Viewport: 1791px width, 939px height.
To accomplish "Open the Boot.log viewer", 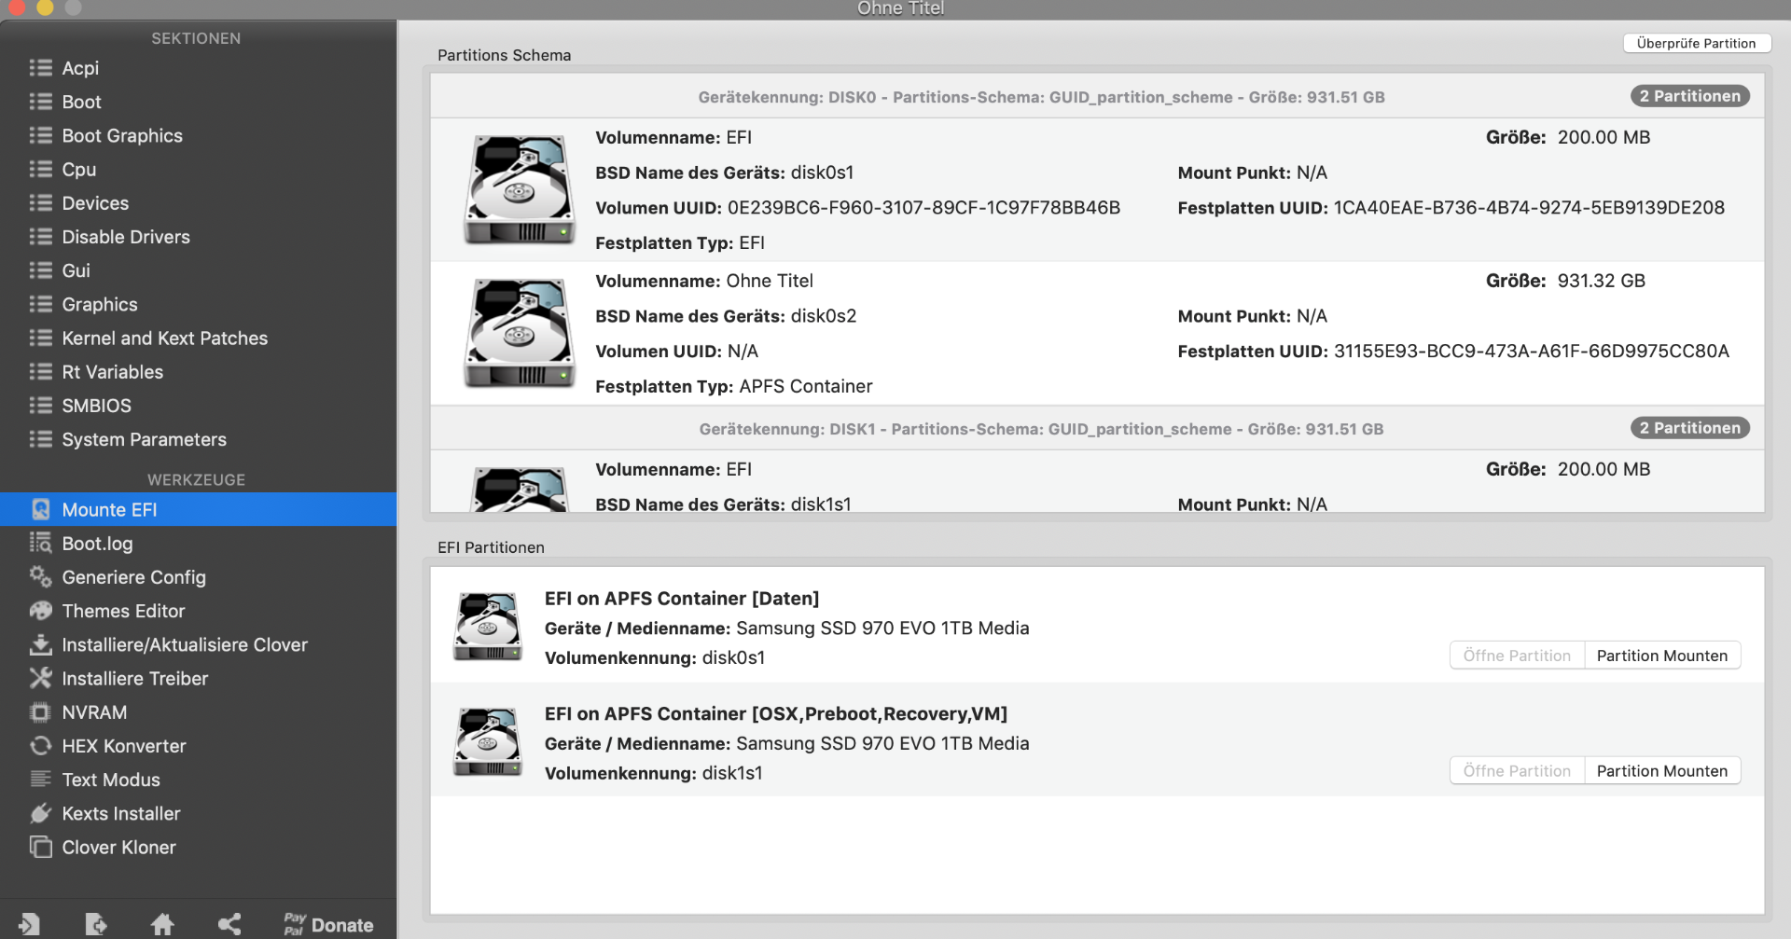I will click(198, 544).
